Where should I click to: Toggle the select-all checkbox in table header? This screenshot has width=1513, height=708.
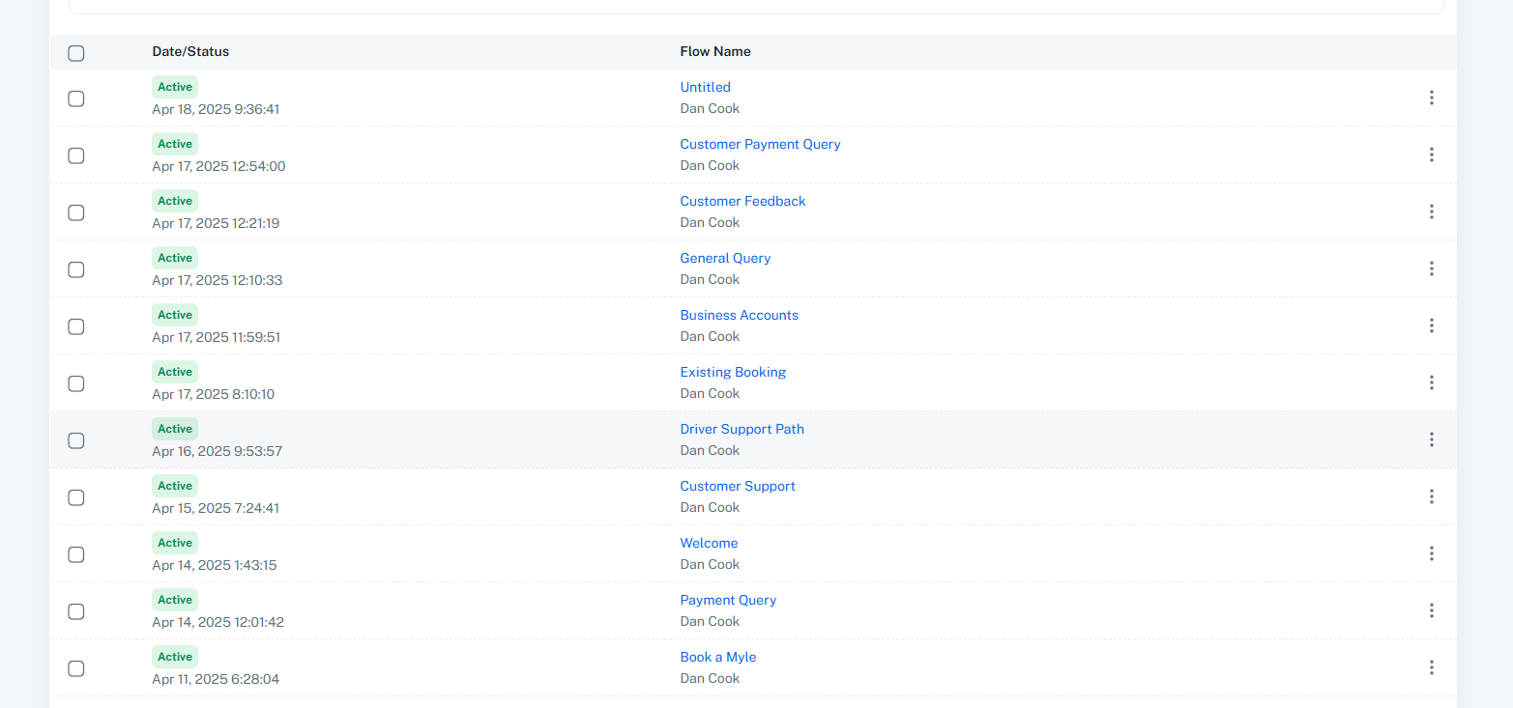coord(76,53)
